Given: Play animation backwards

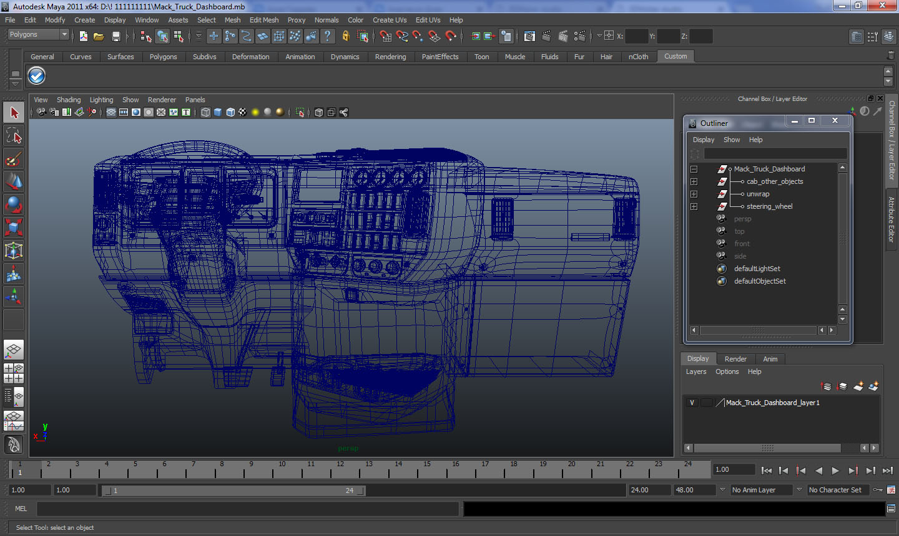Looking at the screenshot, I should point(818,471).
